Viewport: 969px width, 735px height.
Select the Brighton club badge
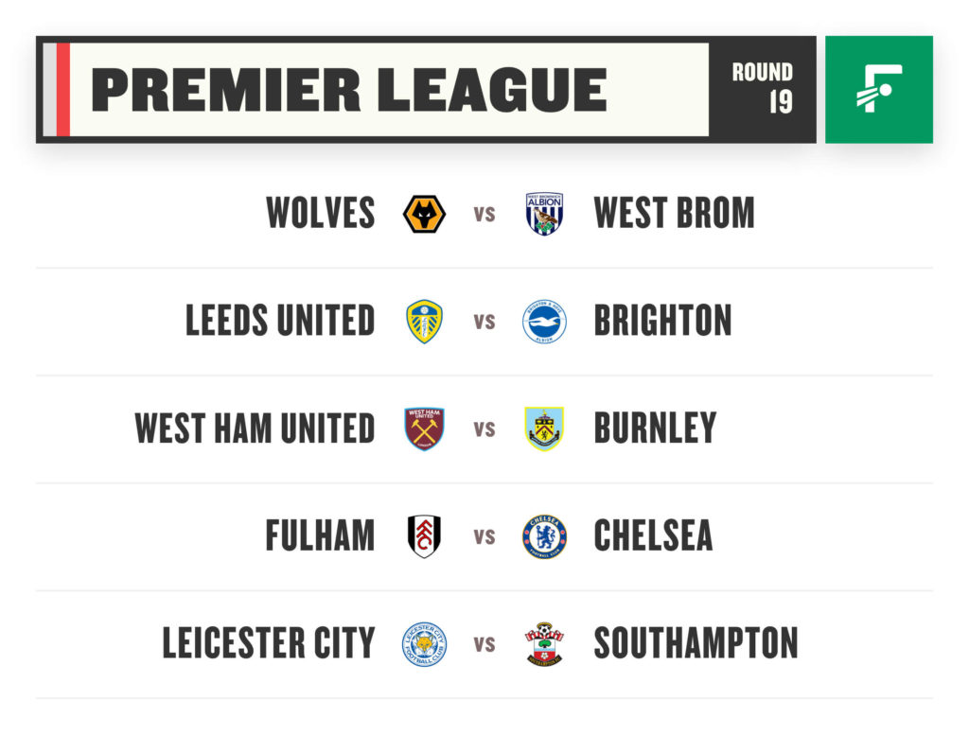pyautogui.click(x=544, y=322)
